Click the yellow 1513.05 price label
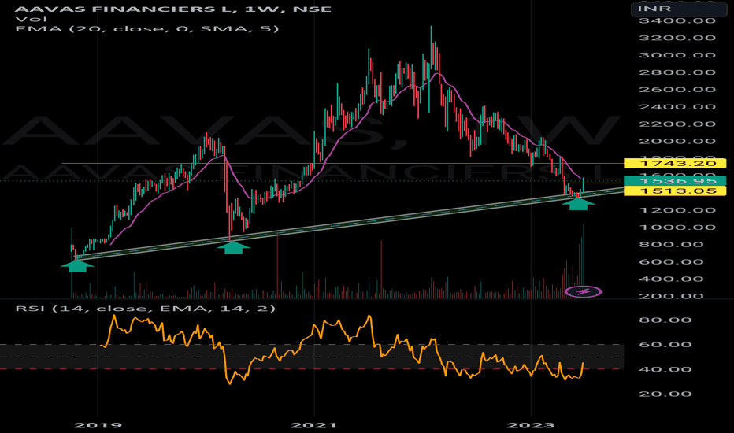734x433 pixels. (675, 191)
